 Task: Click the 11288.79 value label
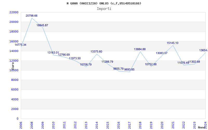107,62
